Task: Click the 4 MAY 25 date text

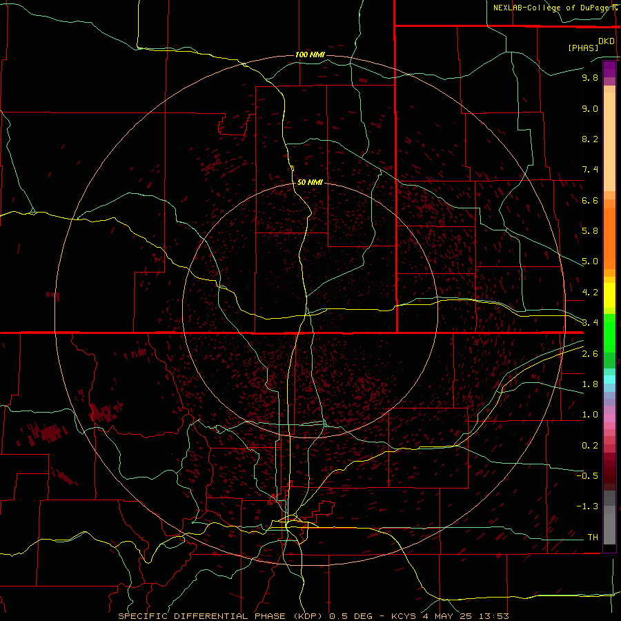Action: [447, 616]
